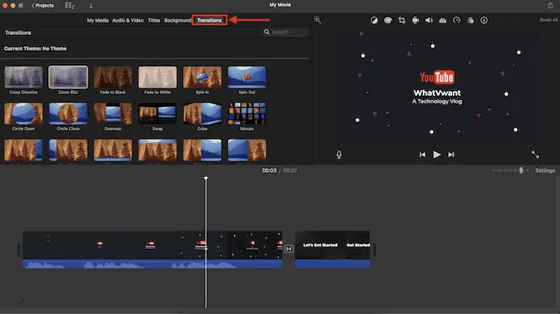Click the Current Theme: No Theme label
The height and width of the screenshot is (314, 560).
36,49
